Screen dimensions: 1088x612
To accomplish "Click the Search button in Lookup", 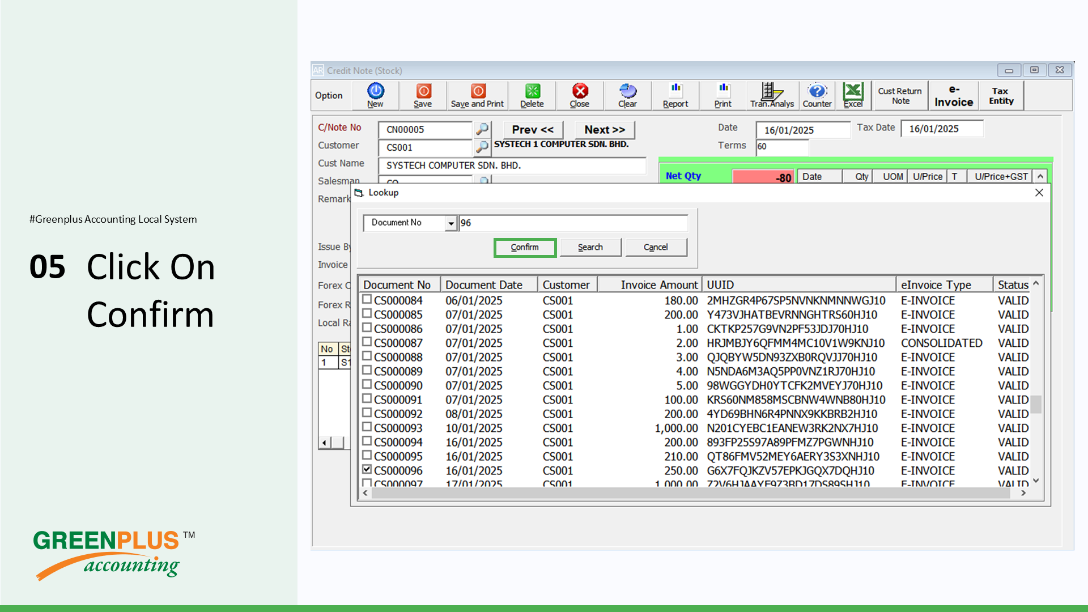I will [x=590, y=248].
